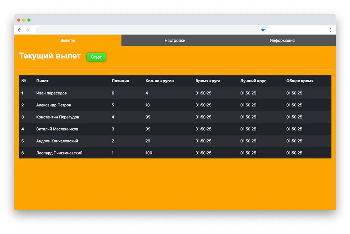Select pilot Виталий Масленников

57,129
